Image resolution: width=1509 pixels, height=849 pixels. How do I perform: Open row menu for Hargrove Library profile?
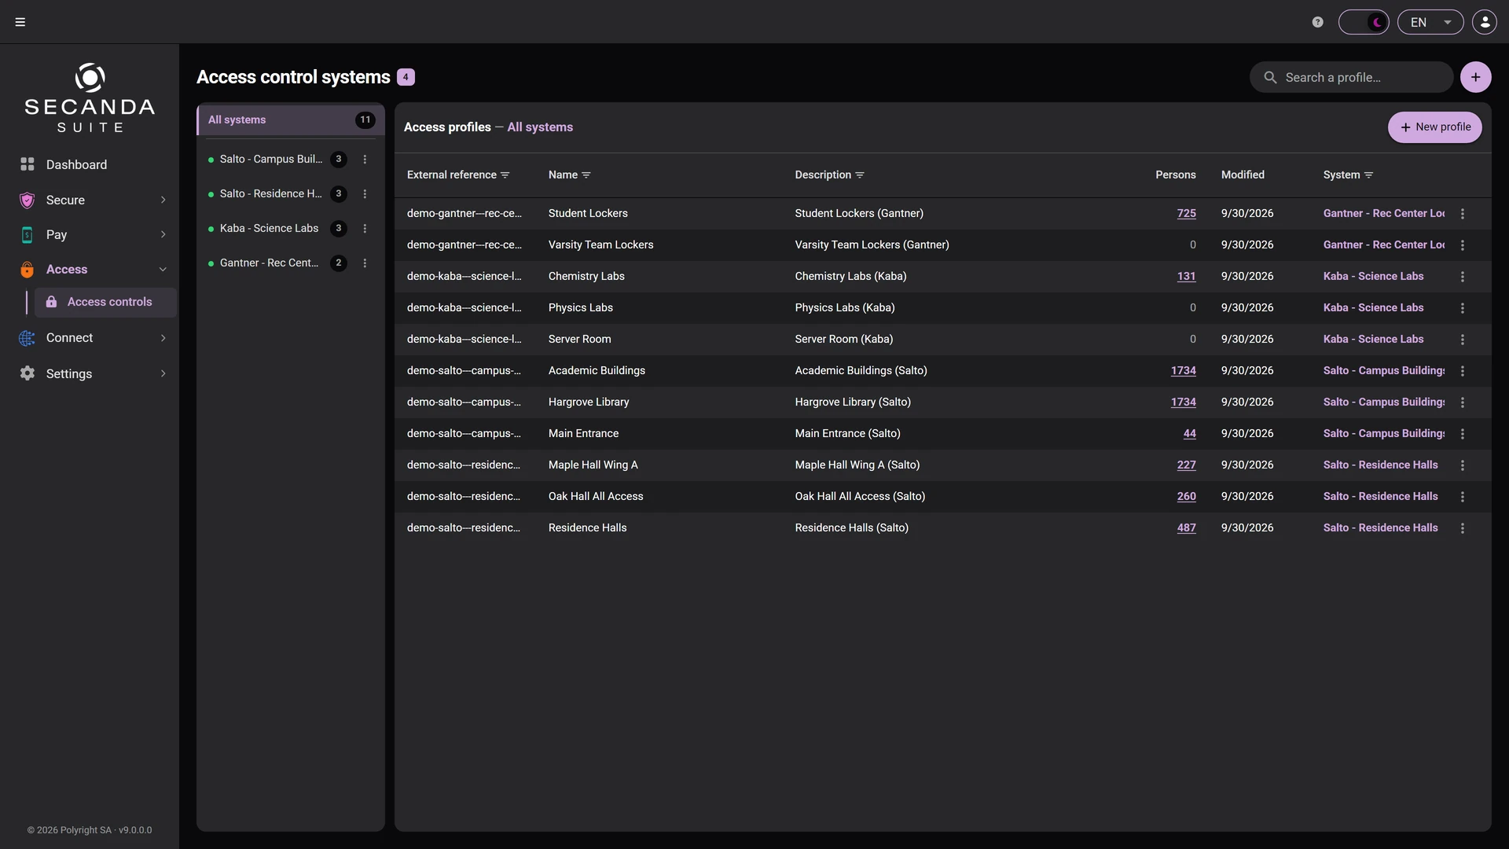pyautogui.click(x=1463, y=402)
